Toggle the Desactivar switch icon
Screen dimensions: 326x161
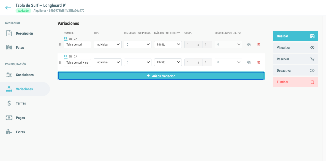[x=312, y=70]
